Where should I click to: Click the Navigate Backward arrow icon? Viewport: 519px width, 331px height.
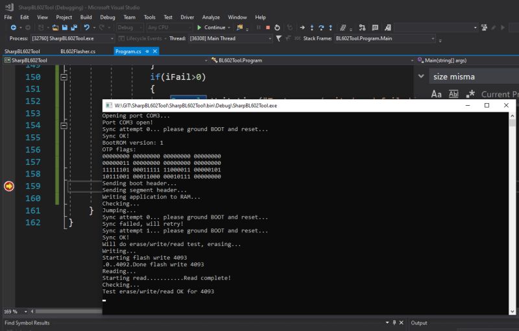click(x=13, y=27)
